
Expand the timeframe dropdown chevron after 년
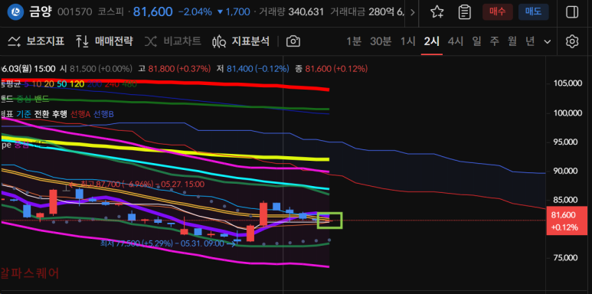point(547,41)
